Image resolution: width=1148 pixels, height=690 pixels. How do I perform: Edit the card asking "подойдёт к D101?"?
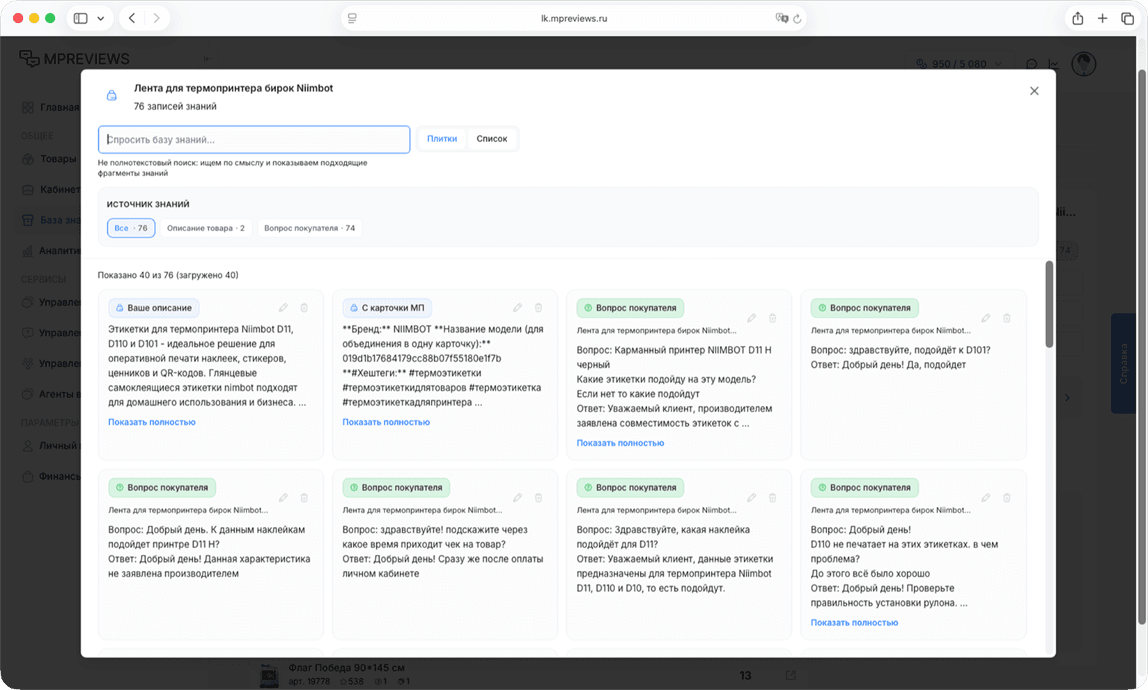coord(986,318)
